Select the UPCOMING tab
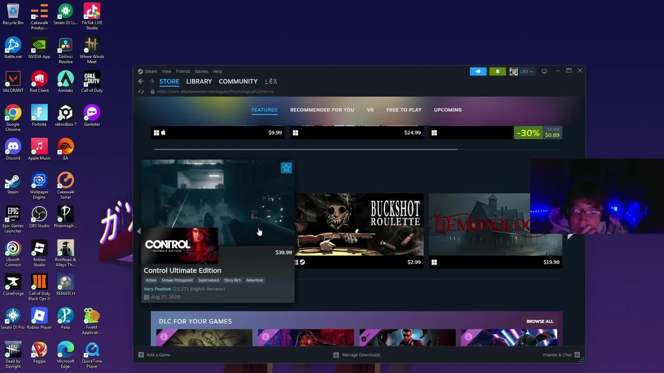 coord(448,110)
